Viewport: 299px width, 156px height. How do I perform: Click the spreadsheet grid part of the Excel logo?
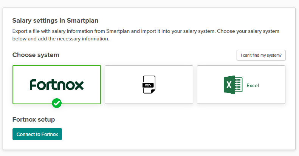(238, 85)
